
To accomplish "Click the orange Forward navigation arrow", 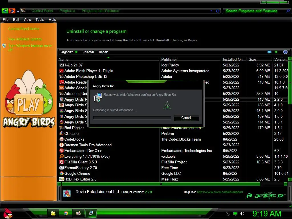I will 12,11.
